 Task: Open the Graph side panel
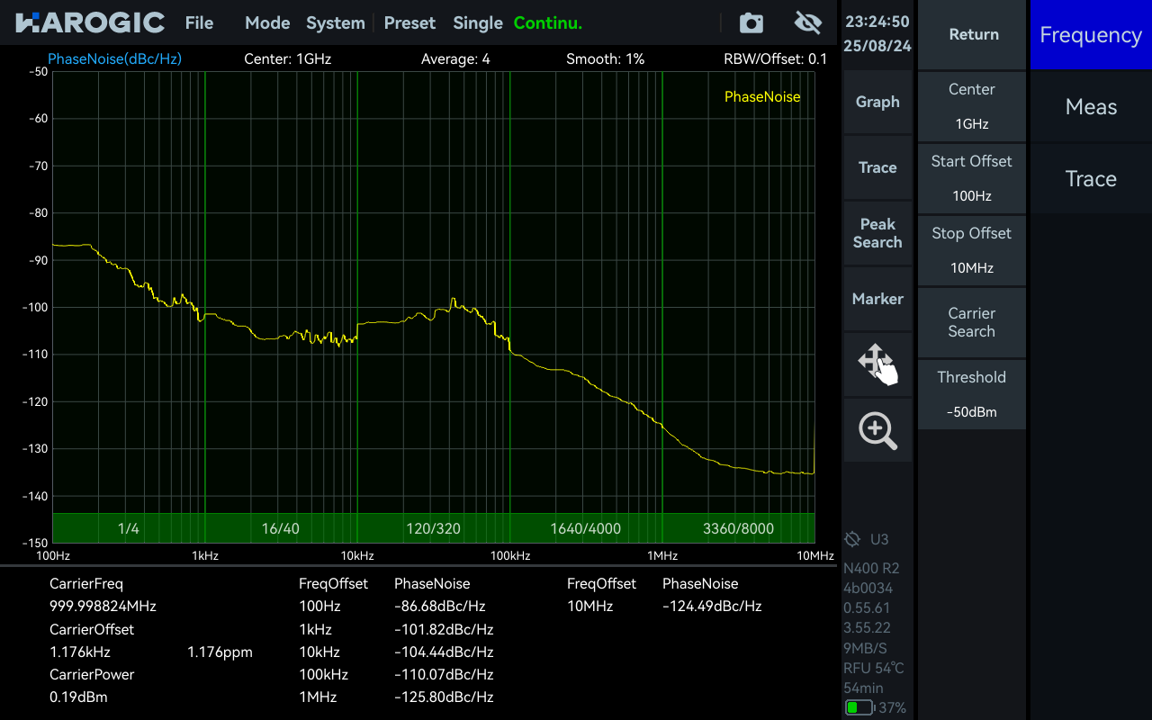[877, 102]
